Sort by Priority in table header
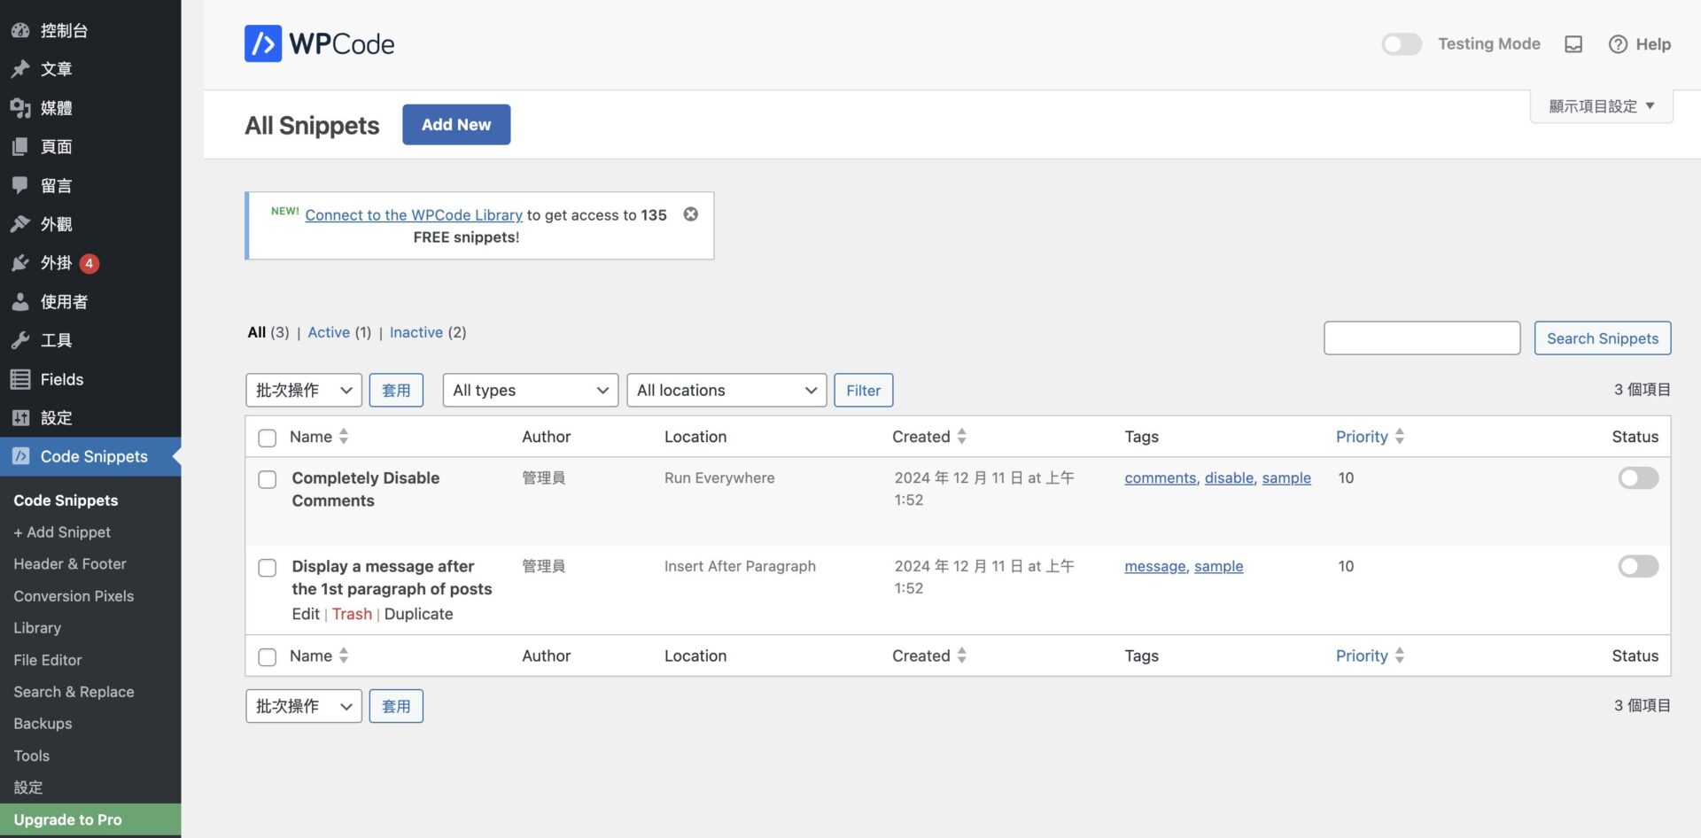Screen dimensions: 1701x838 (x=1370, y=437)
